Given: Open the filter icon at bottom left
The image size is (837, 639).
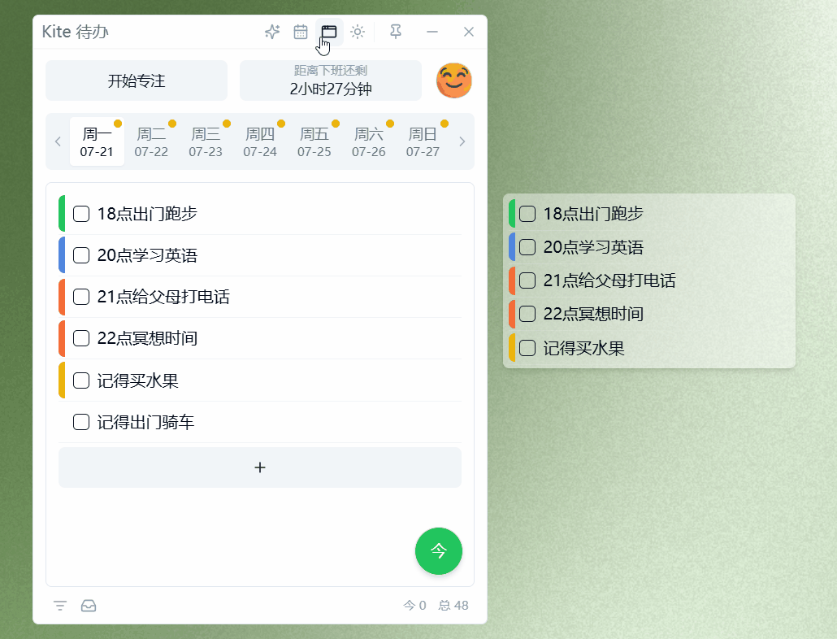Looking at the screenshot, I should pos(59,606).
